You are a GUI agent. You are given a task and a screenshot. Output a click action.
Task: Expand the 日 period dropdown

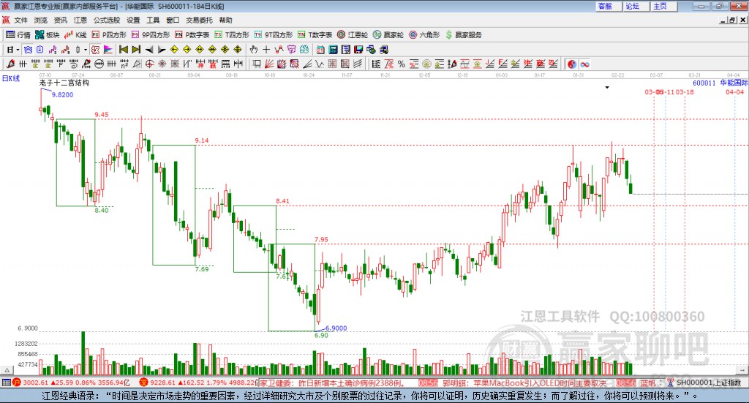[x=13, y=49]
